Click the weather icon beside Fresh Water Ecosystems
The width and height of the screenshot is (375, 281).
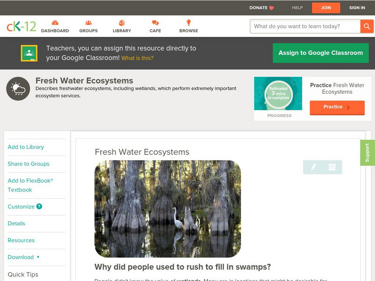(17, 87)
